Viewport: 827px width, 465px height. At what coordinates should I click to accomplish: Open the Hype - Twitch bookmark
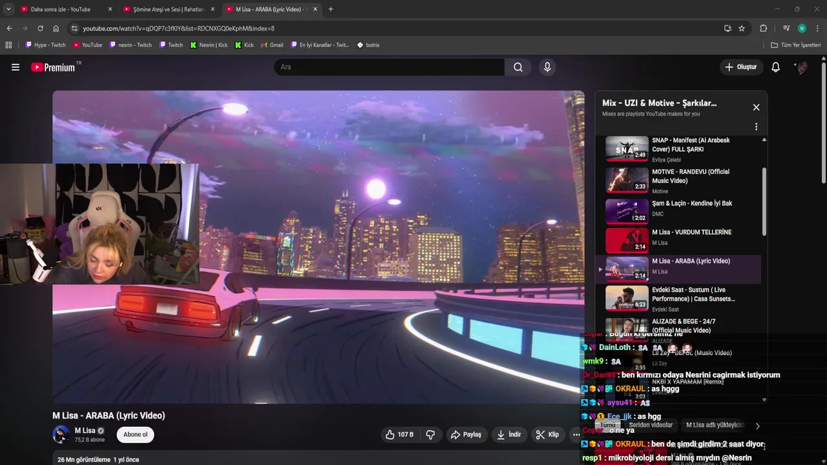pyautogui.click(x=45, y=45)
